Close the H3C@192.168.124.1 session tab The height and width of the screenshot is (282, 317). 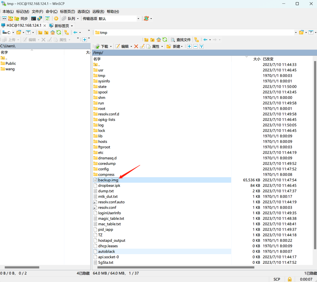45,26
